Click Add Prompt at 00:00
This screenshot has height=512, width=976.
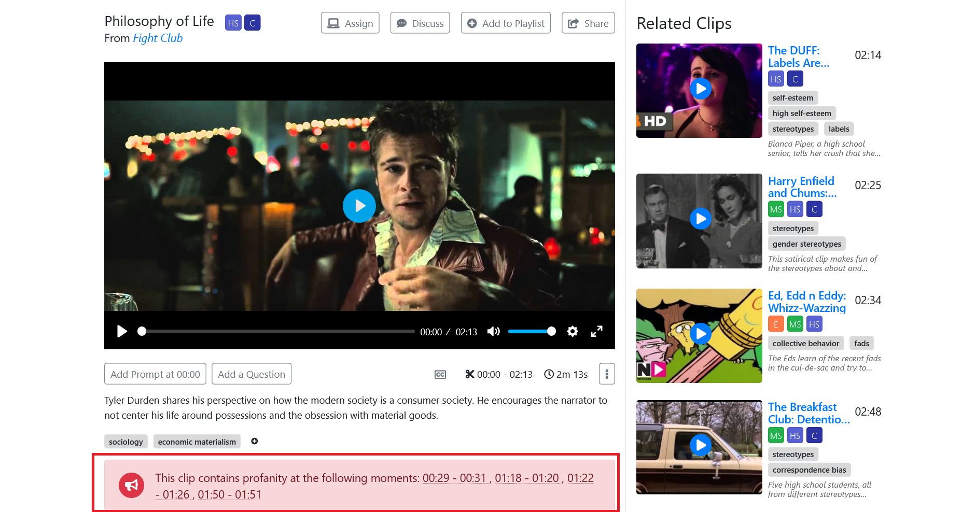coord(155,374)
